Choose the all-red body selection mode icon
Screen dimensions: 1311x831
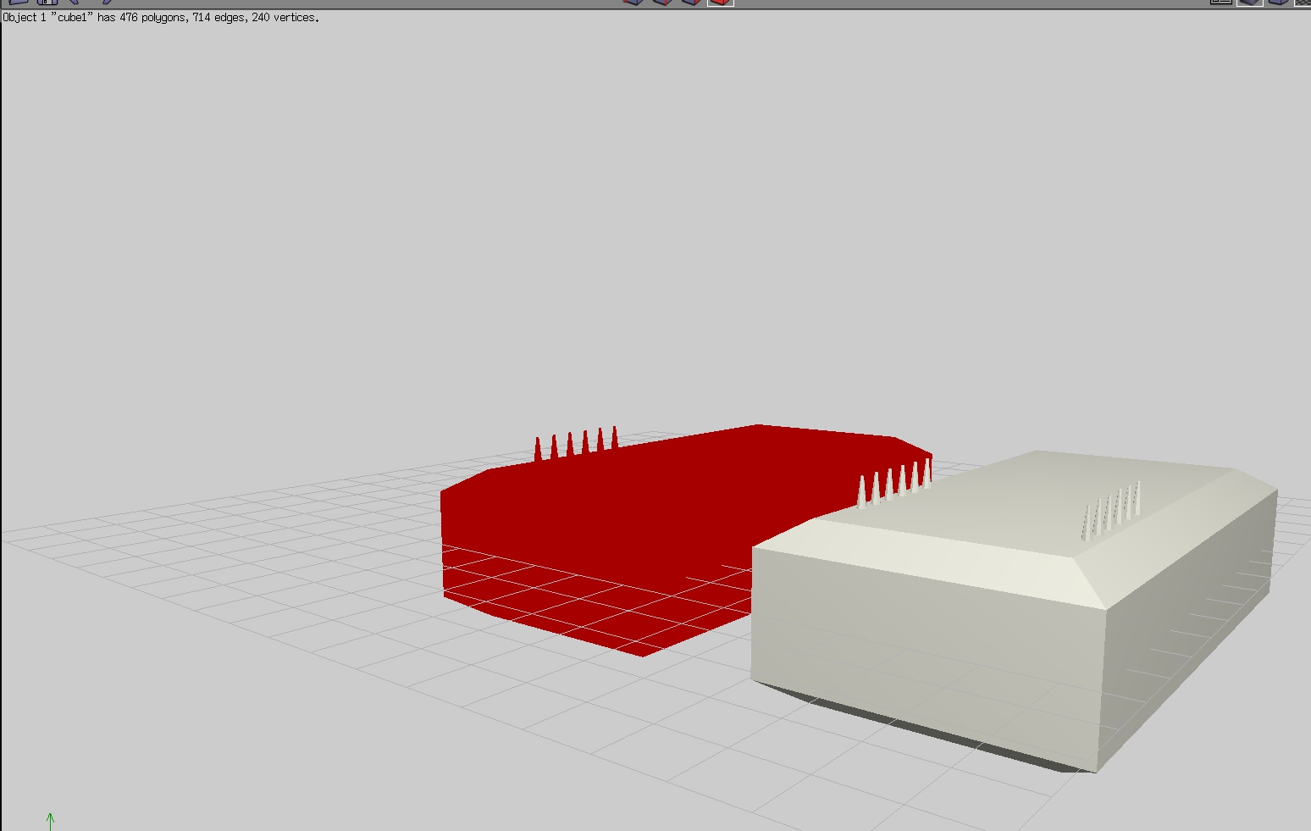tap(721, 3)
